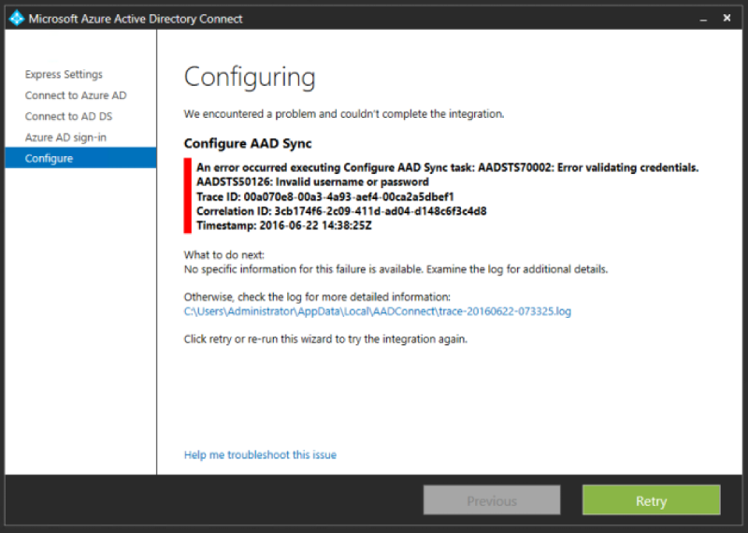Open the trace-20160622-073325.log file link
This screenshot has height=533, width=748.
378,311
